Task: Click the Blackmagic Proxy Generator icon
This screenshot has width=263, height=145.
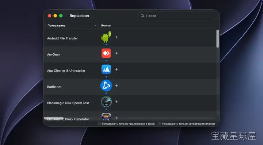Action: point(106,117)
